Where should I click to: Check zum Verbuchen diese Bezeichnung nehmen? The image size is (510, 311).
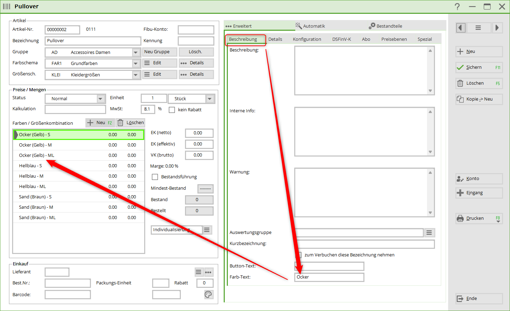(x=299, y=255)
